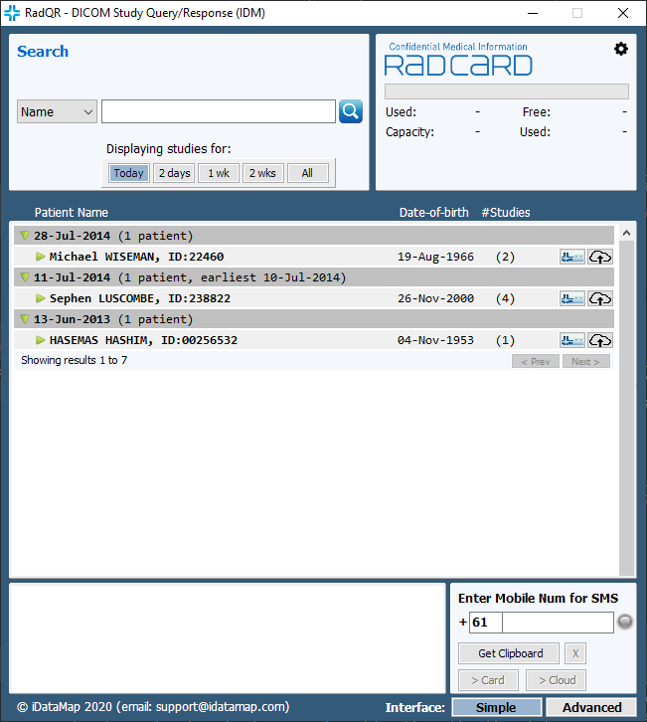647x722 pixels.
Task: Toggle the Today date filter
Action: click(x=129, y=173)
